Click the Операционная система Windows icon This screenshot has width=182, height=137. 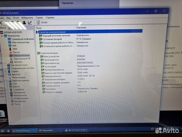[9, 68]
